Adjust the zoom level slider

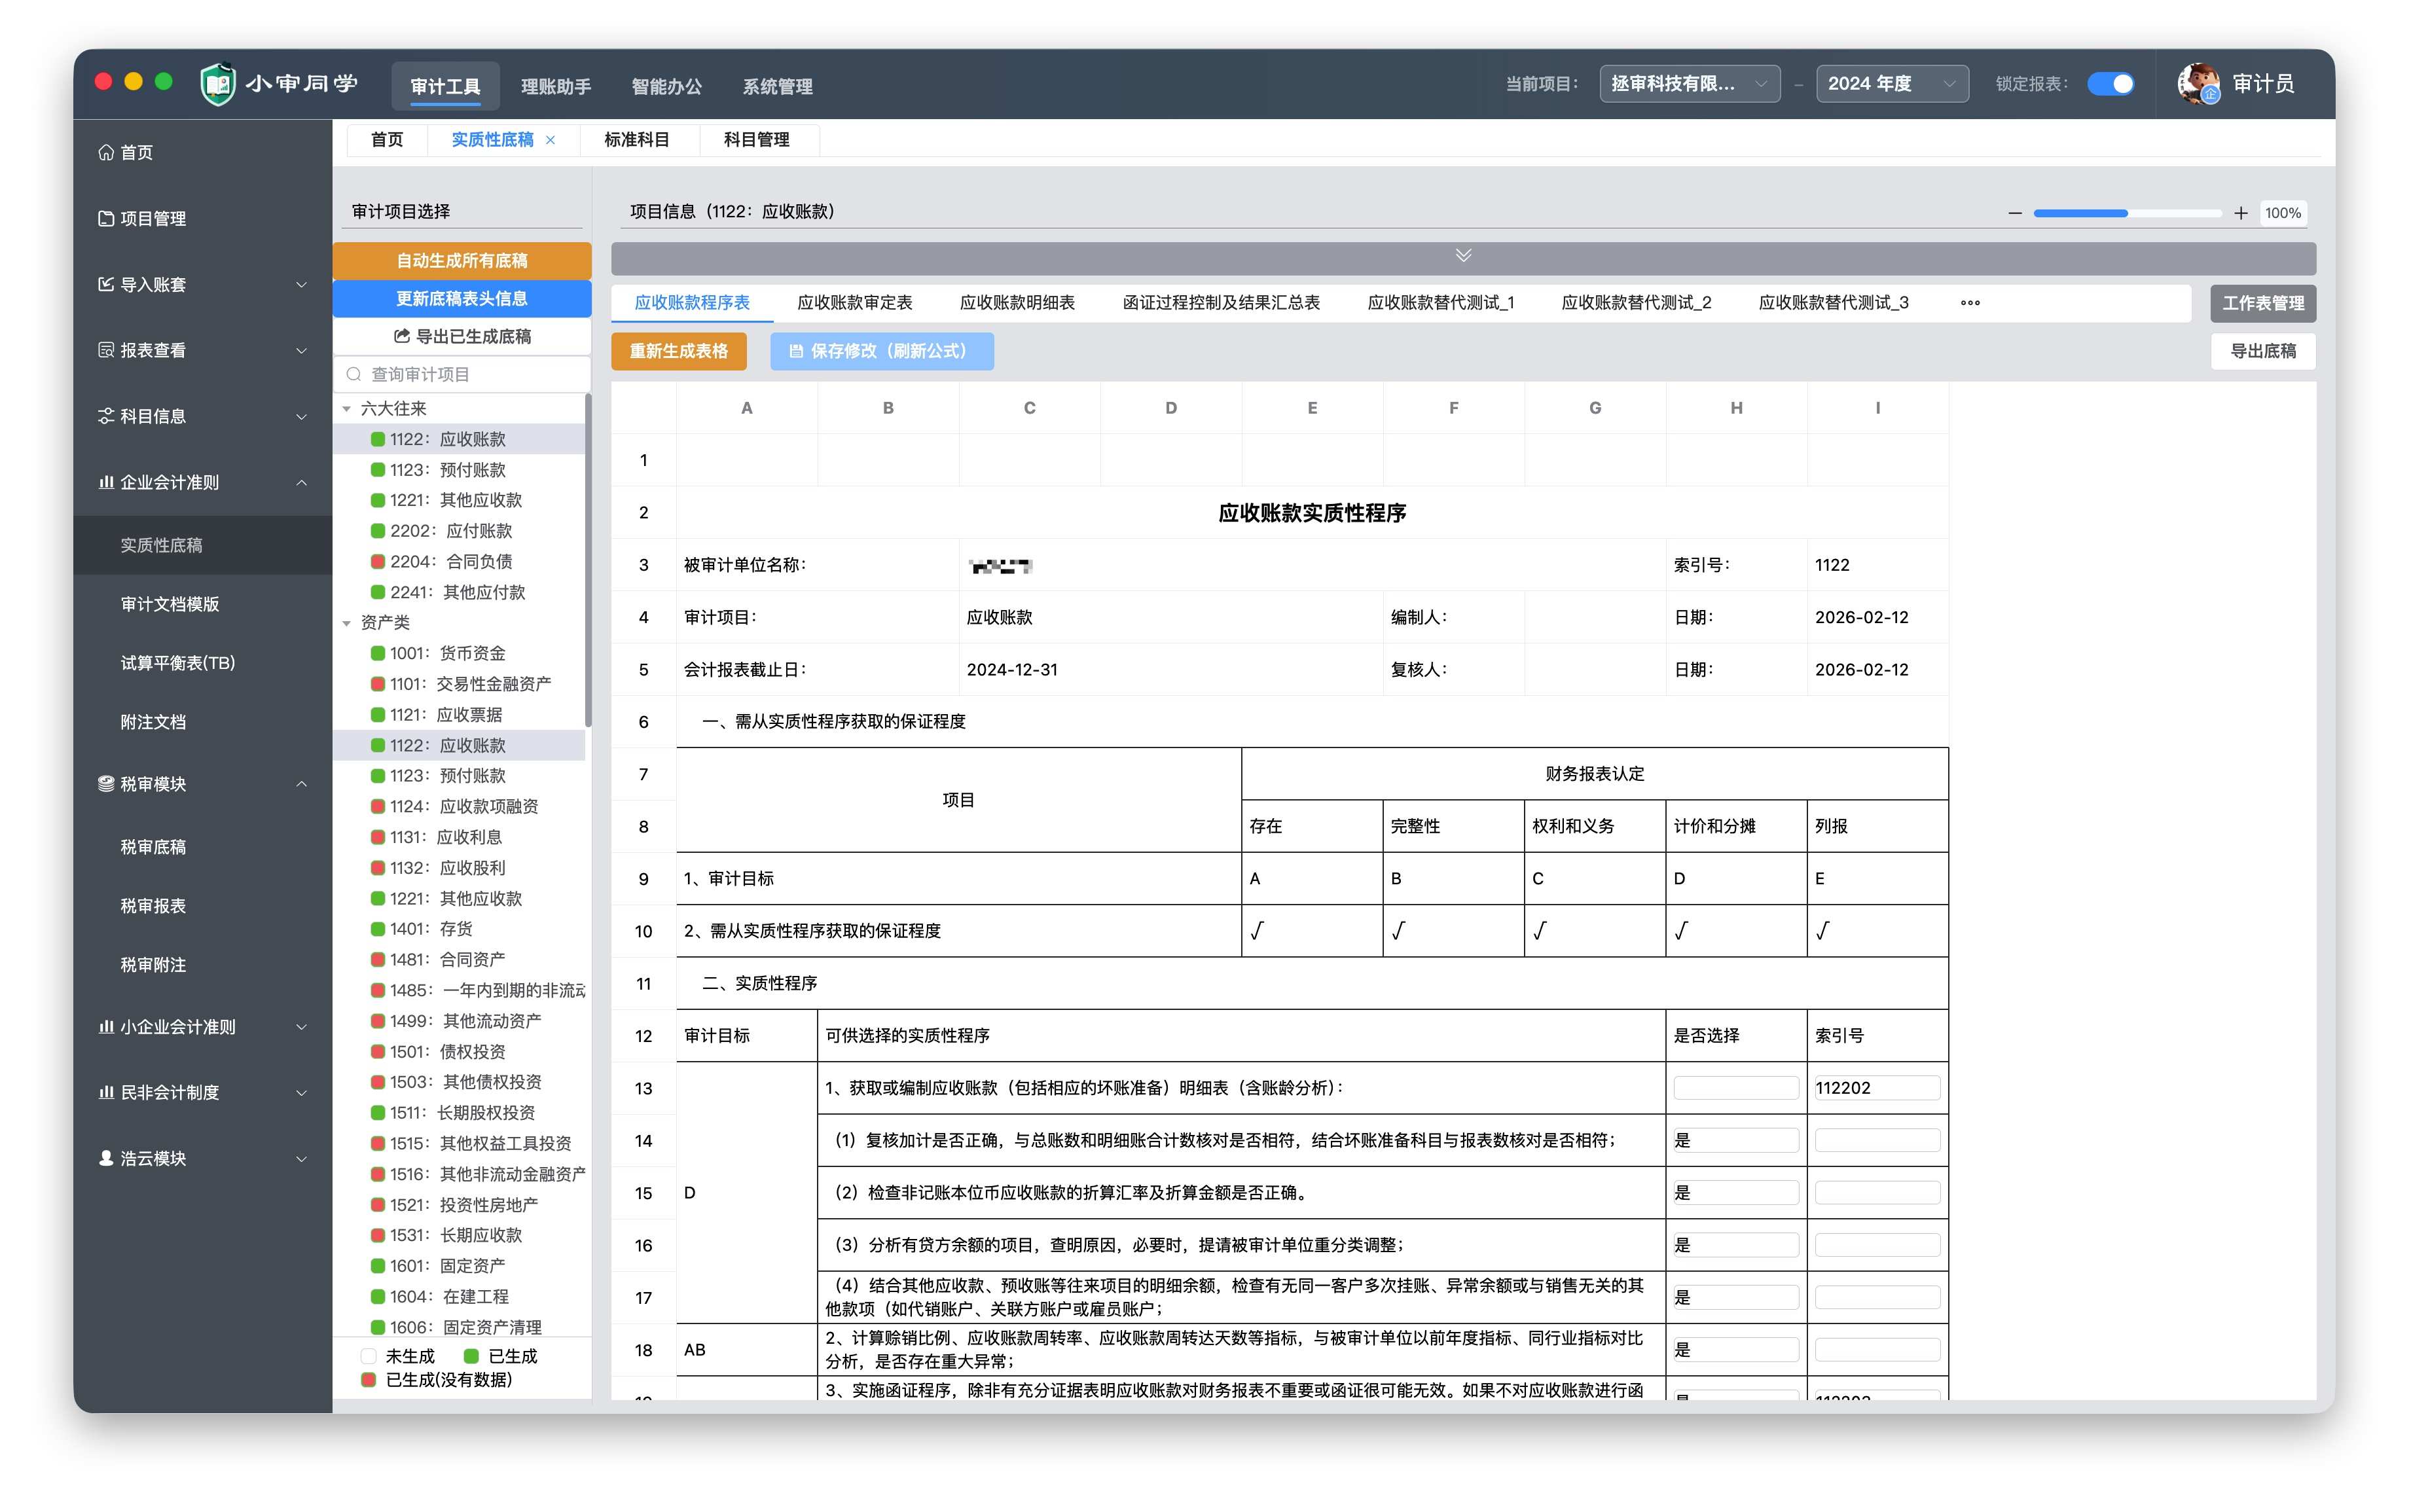point(2127,213)
